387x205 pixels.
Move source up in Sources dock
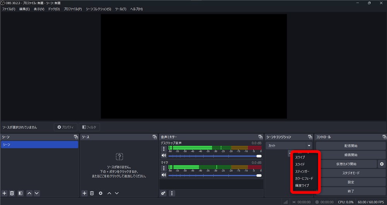[x=110, y=193]
